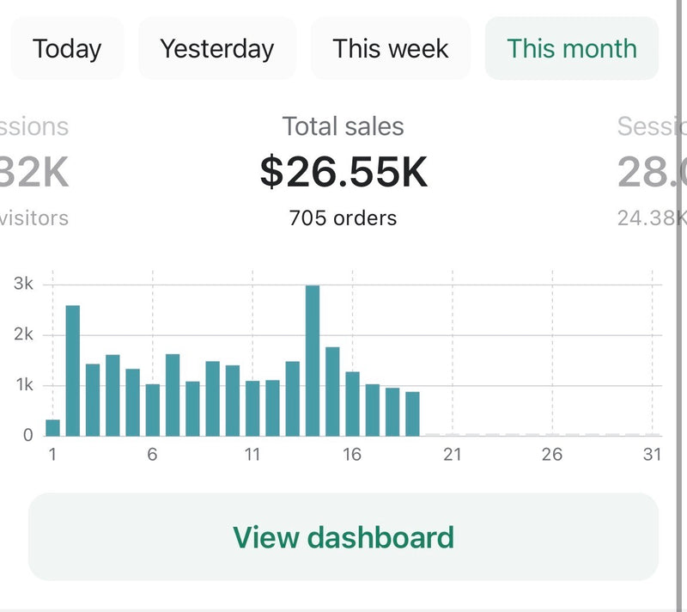
Task: Select the Today time range tab
Action: coord(67,48)
